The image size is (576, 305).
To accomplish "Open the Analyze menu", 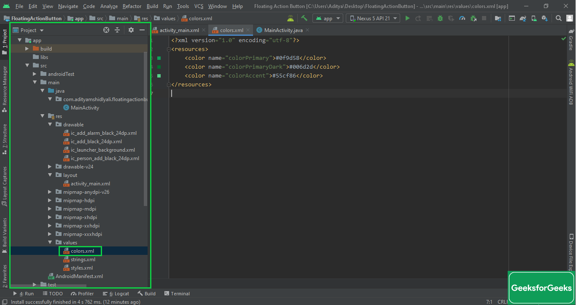I will point(109,6).
